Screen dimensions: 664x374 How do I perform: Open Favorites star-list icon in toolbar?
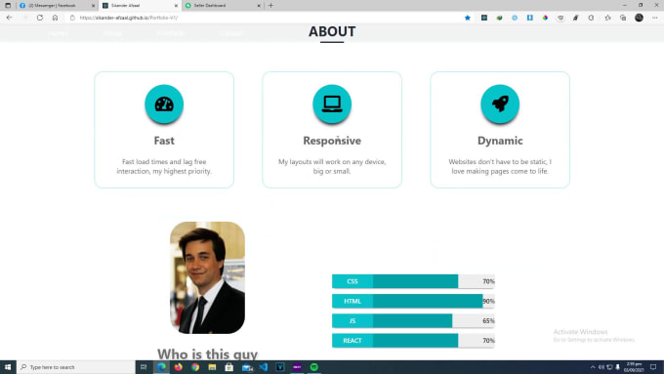(607, 18)
